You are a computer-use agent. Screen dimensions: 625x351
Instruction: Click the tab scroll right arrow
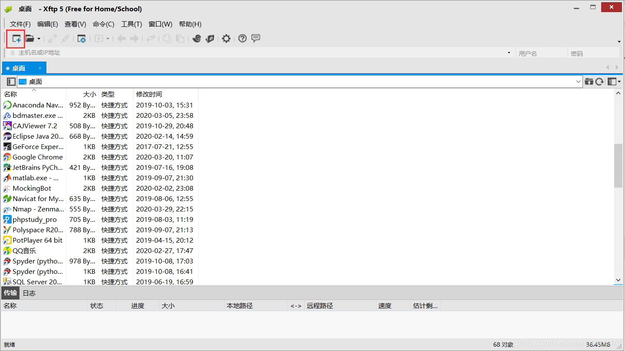pos(618,67)
